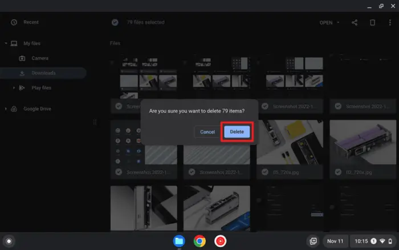Confirm deletion with the Delete button
The height and width of the screenshot is (250, 399).
coord(237,132)
